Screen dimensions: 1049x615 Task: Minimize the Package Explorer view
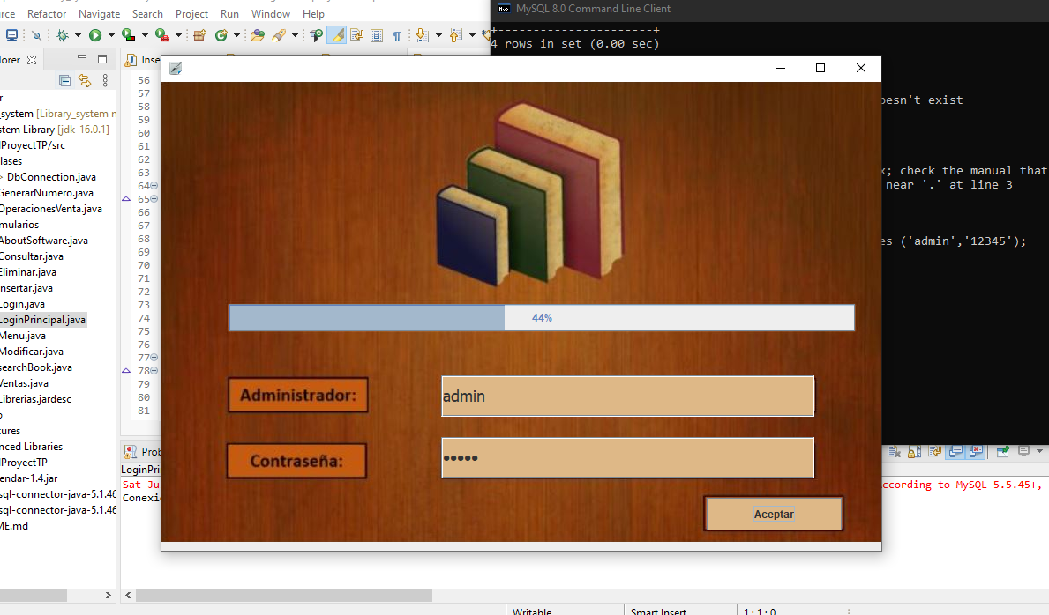pos(82,56)
